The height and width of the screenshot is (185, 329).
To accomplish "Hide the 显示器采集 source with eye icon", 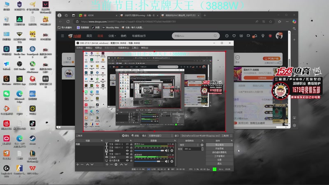I will 127,160.
